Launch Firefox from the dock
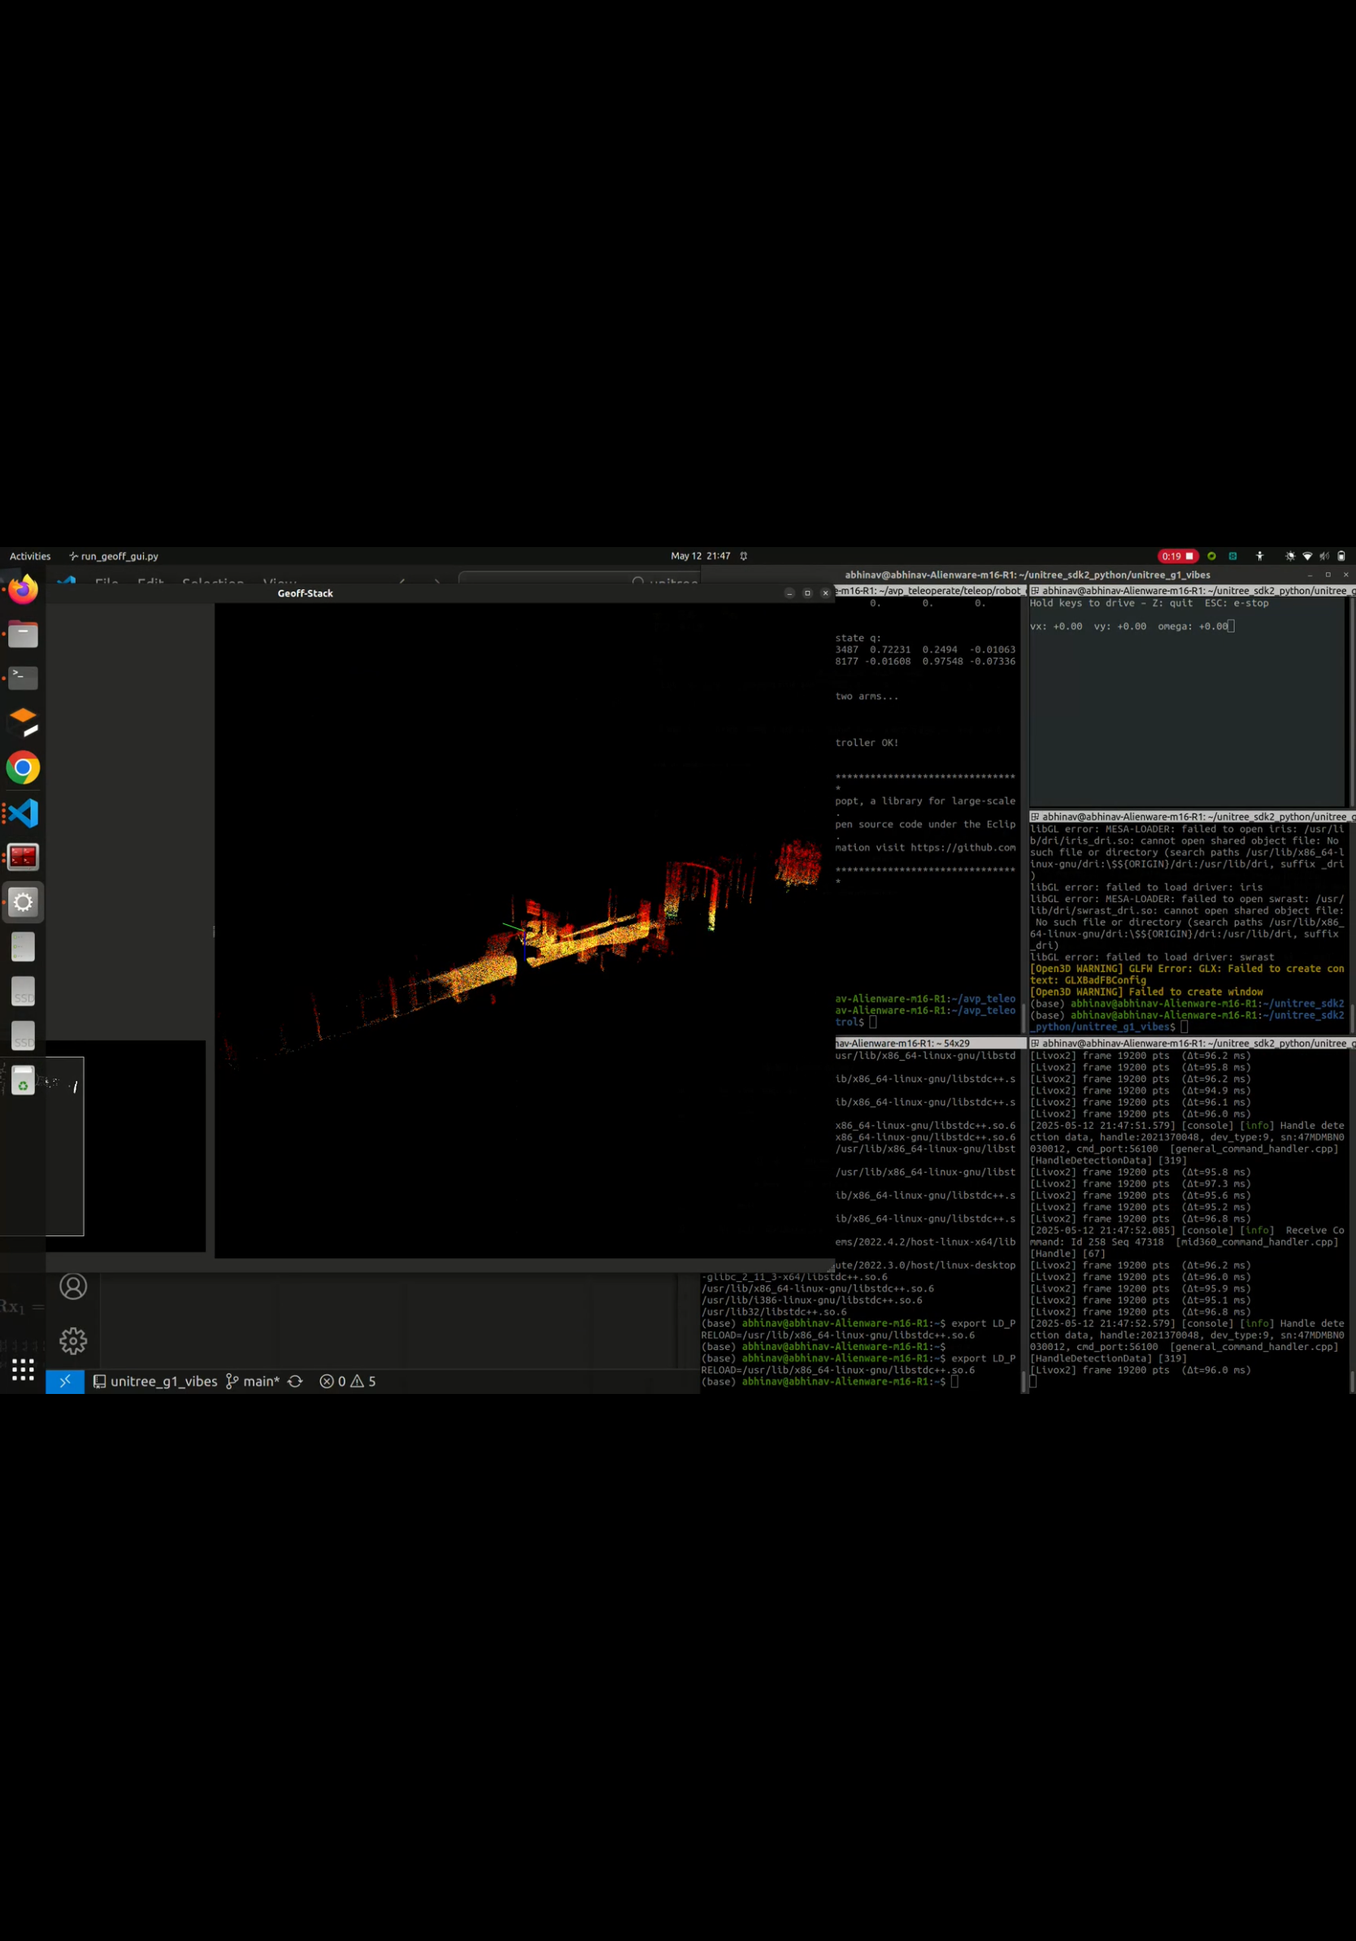This screenshot has height=1941, width=1356. tap(23, 589)
